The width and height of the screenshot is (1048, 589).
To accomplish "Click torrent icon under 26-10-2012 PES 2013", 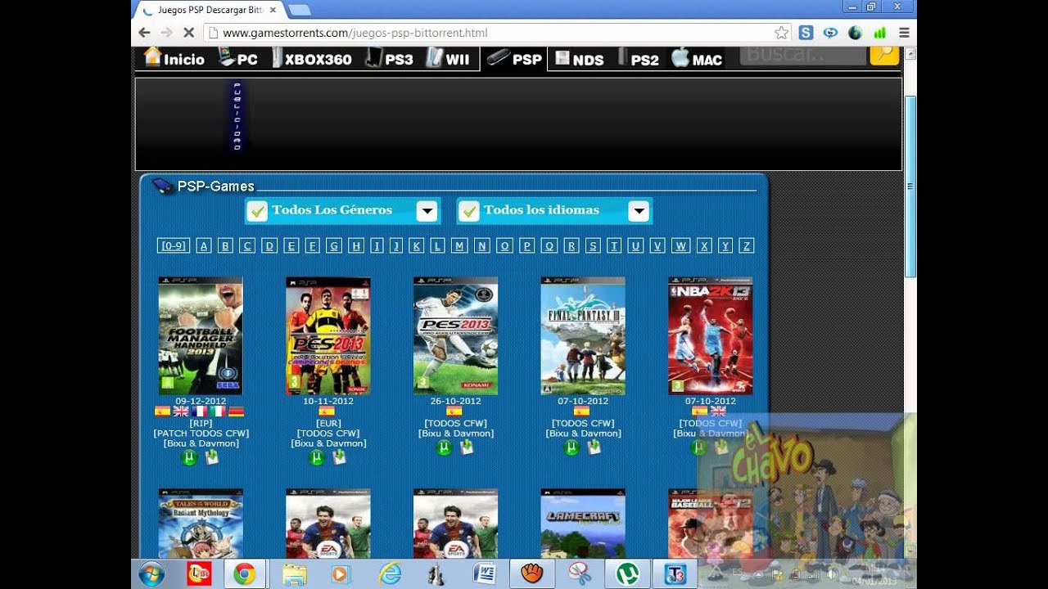I will click(x=444, y=447).
